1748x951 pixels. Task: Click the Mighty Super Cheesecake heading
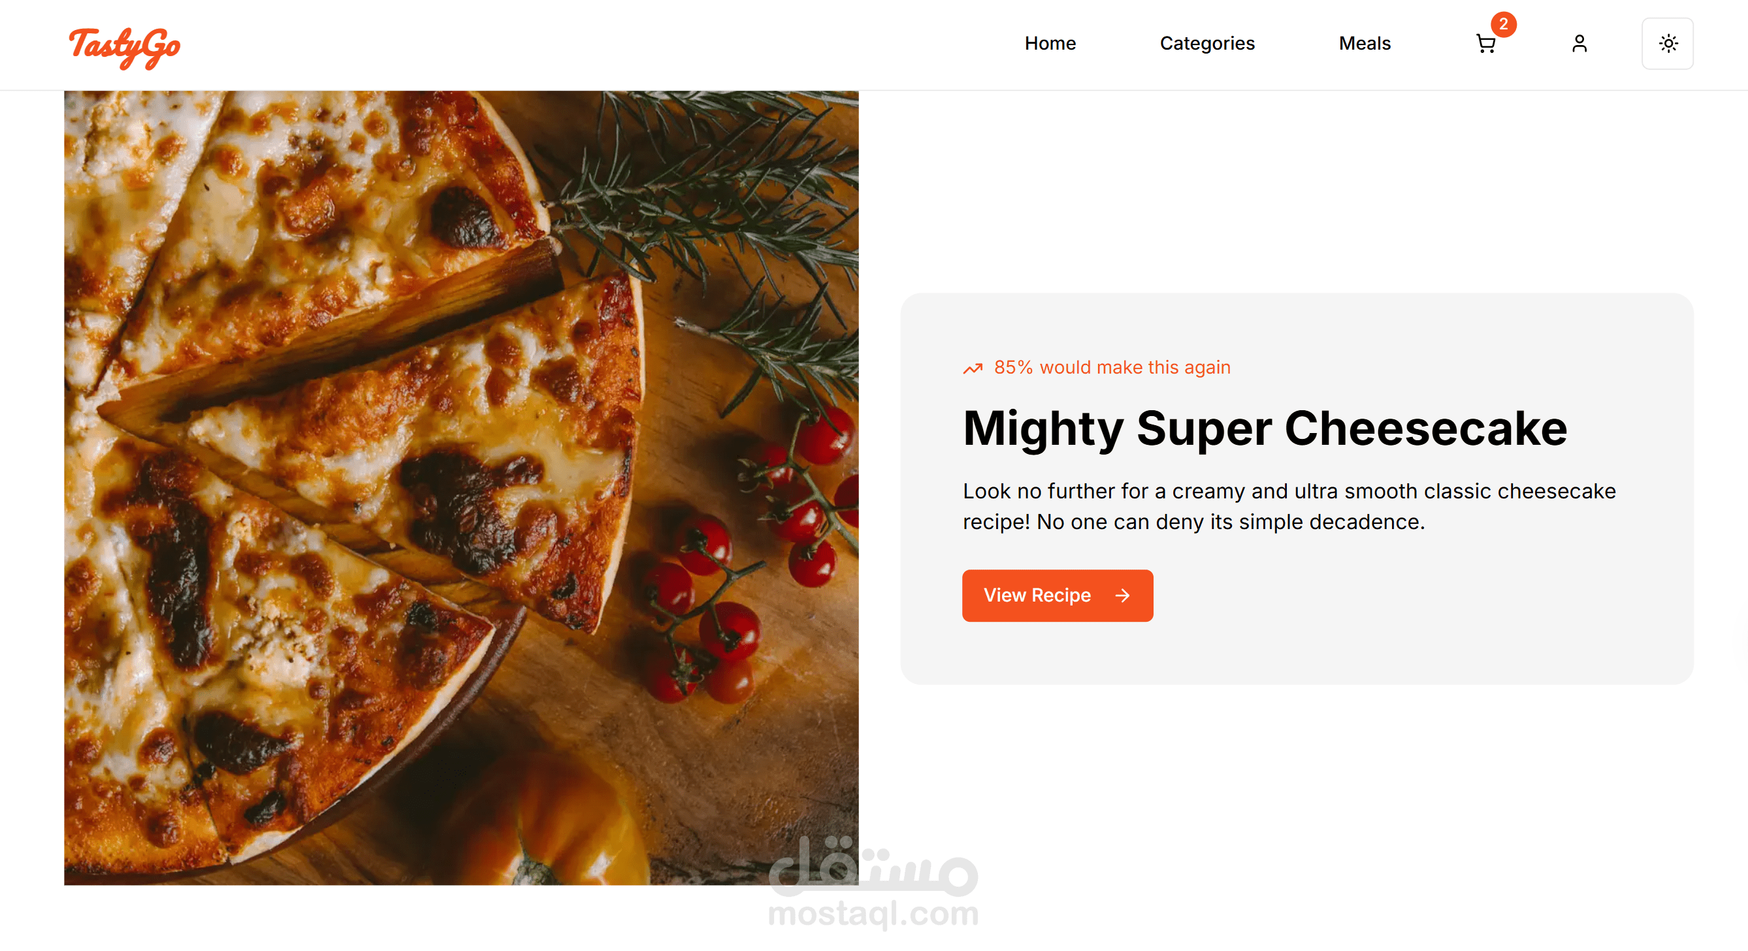point(1265,428)
